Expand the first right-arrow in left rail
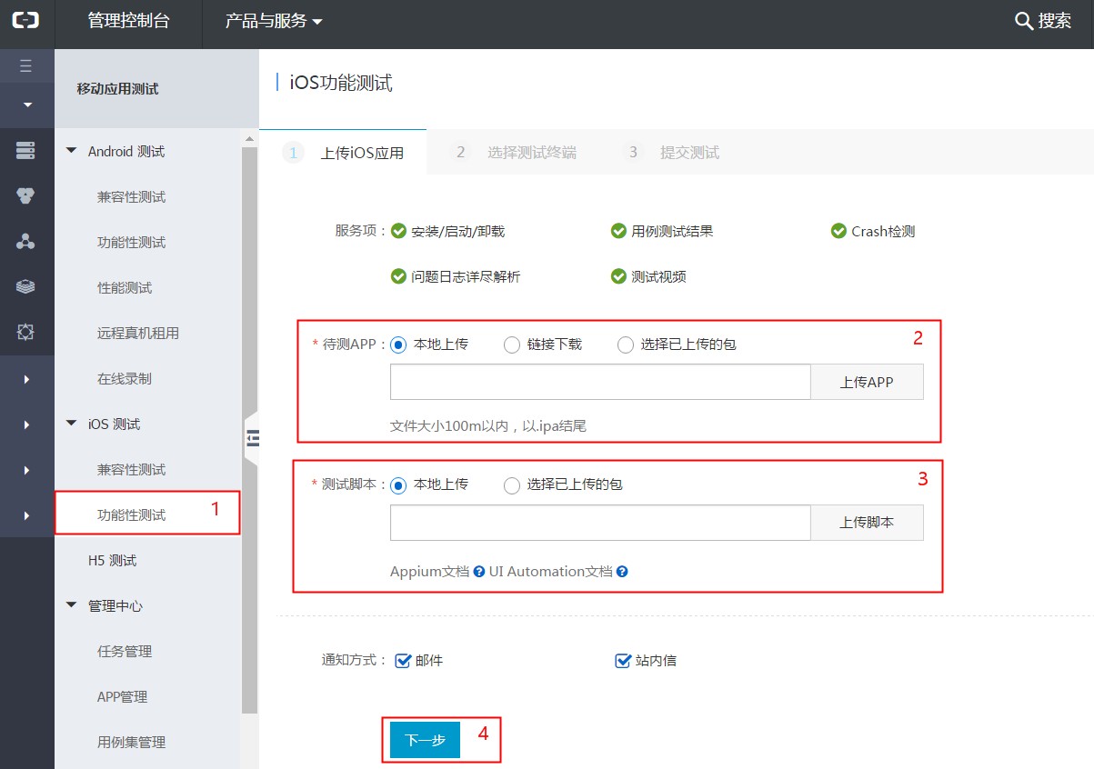This screenshot has height=769, width=1094. [26, 379]
